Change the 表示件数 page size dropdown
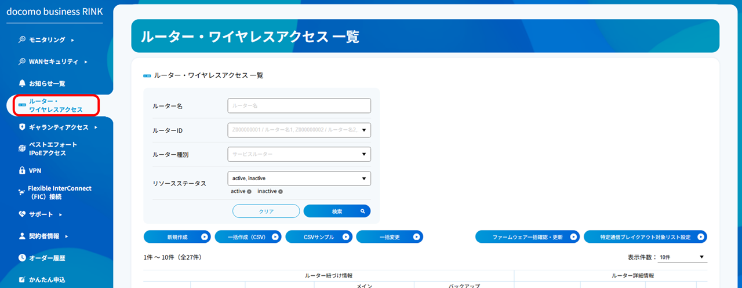The height and width of the screenshot is (288, 742). click(x=681, y=257)
